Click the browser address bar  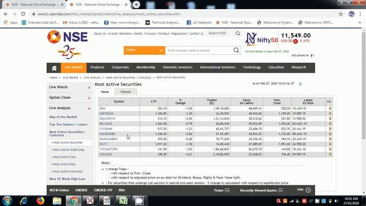(x=184, y=14)
